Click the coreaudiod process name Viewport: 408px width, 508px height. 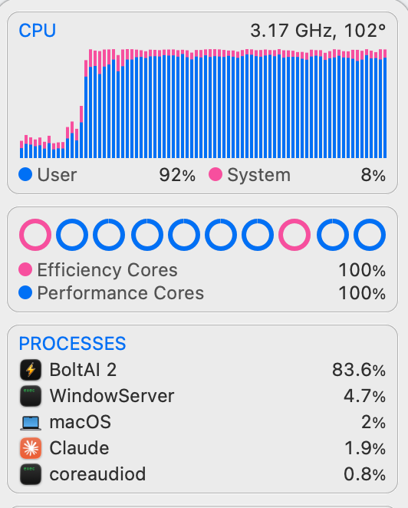tap(97, 474)
